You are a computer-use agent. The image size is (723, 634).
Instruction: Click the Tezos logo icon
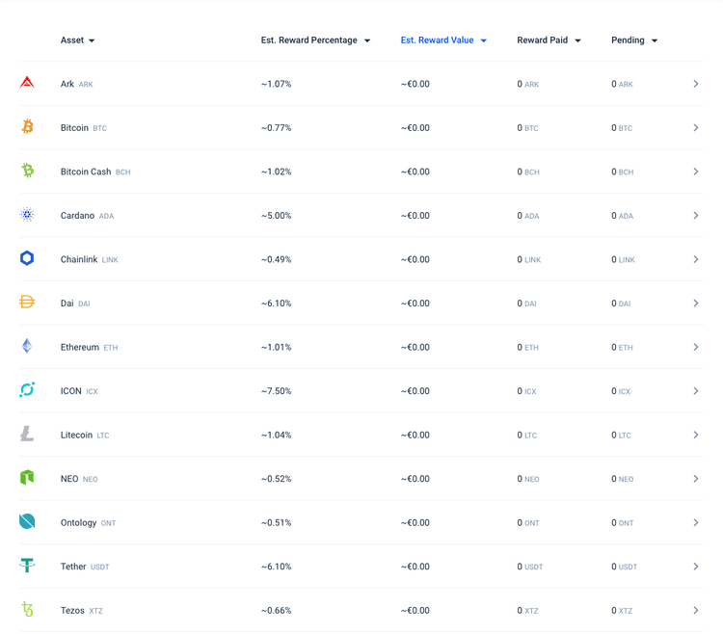pyautogui.click(x=28, y=609)
